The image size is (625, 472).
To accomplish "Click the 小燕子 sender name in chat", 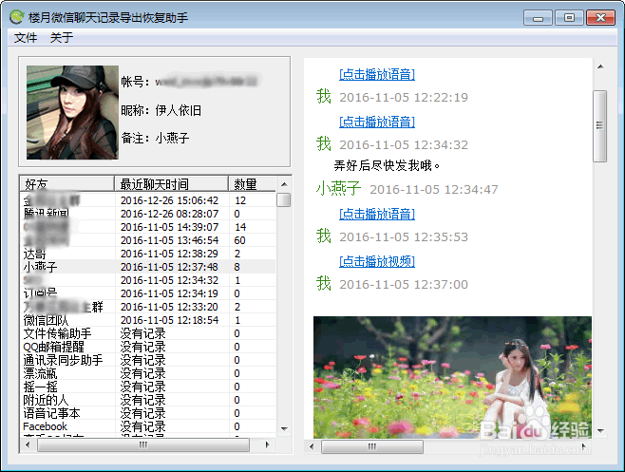I will click(338, 189).
